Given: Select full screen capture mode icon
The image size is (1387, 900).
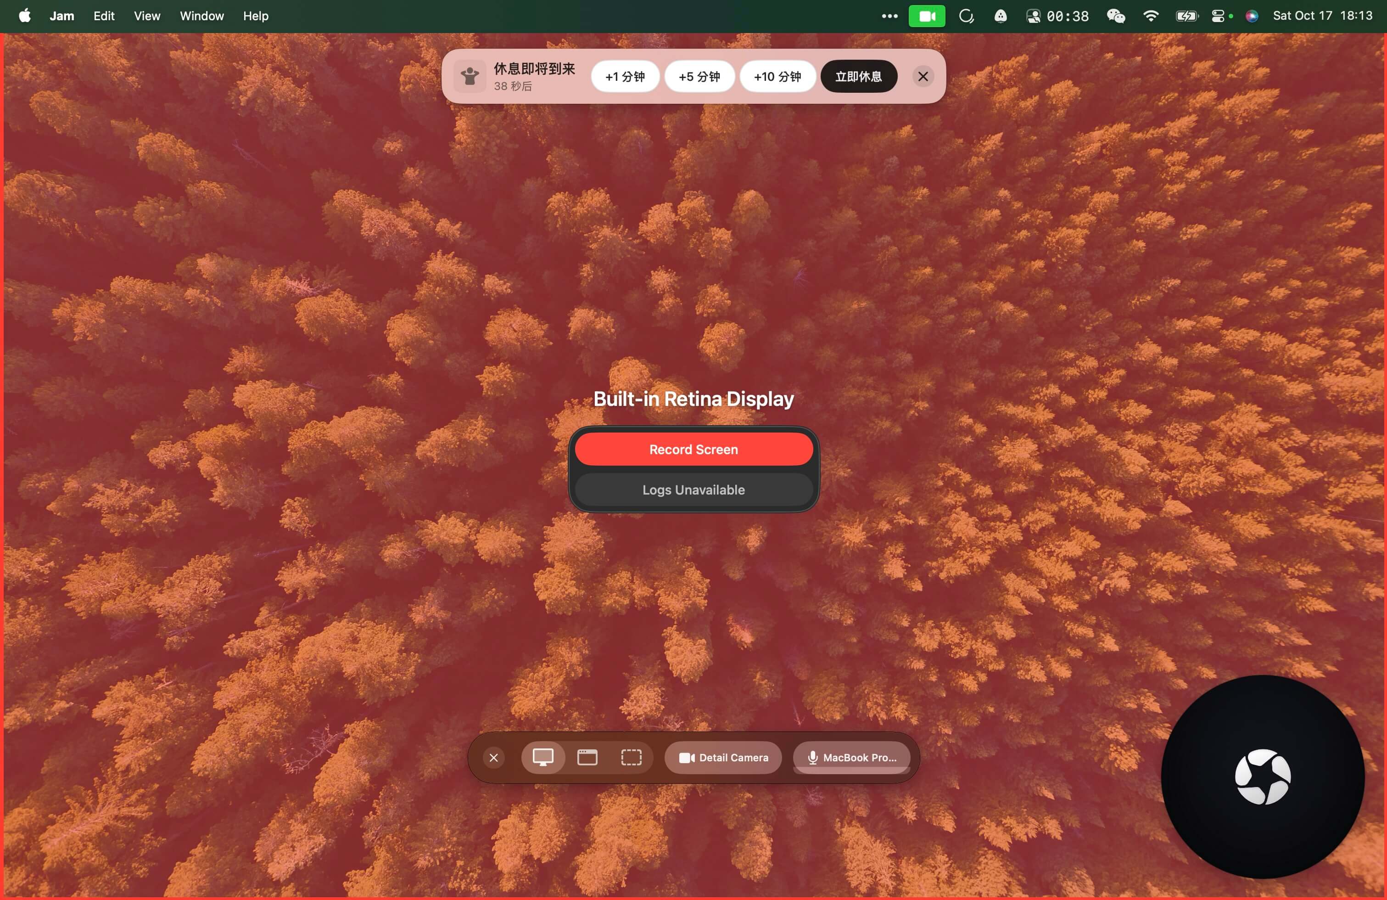Looking at the screenshot, I should [x=542, y=757].
